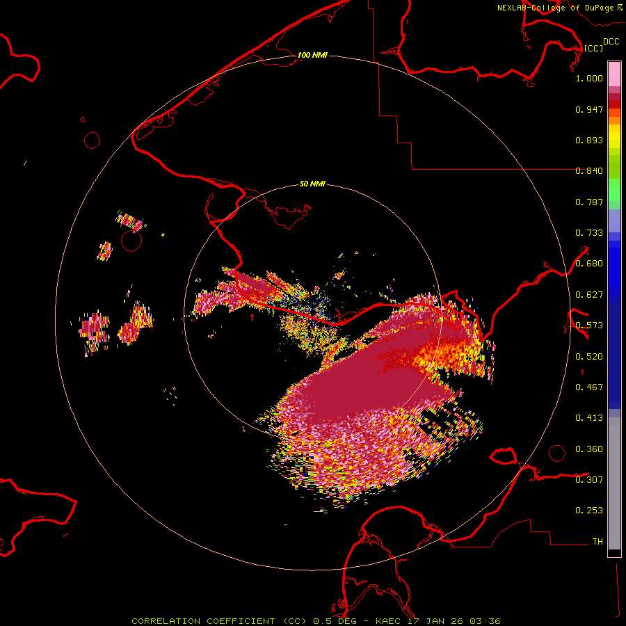The image size is (626, 626).
Task: Click the KAEC station identifier
Action: (x=389, y=621)
